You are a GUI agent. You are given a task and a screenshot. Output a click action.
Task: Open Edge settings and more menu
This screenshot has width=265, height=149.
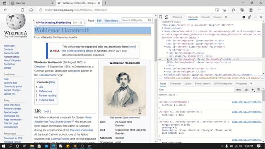tap(260, 10)
